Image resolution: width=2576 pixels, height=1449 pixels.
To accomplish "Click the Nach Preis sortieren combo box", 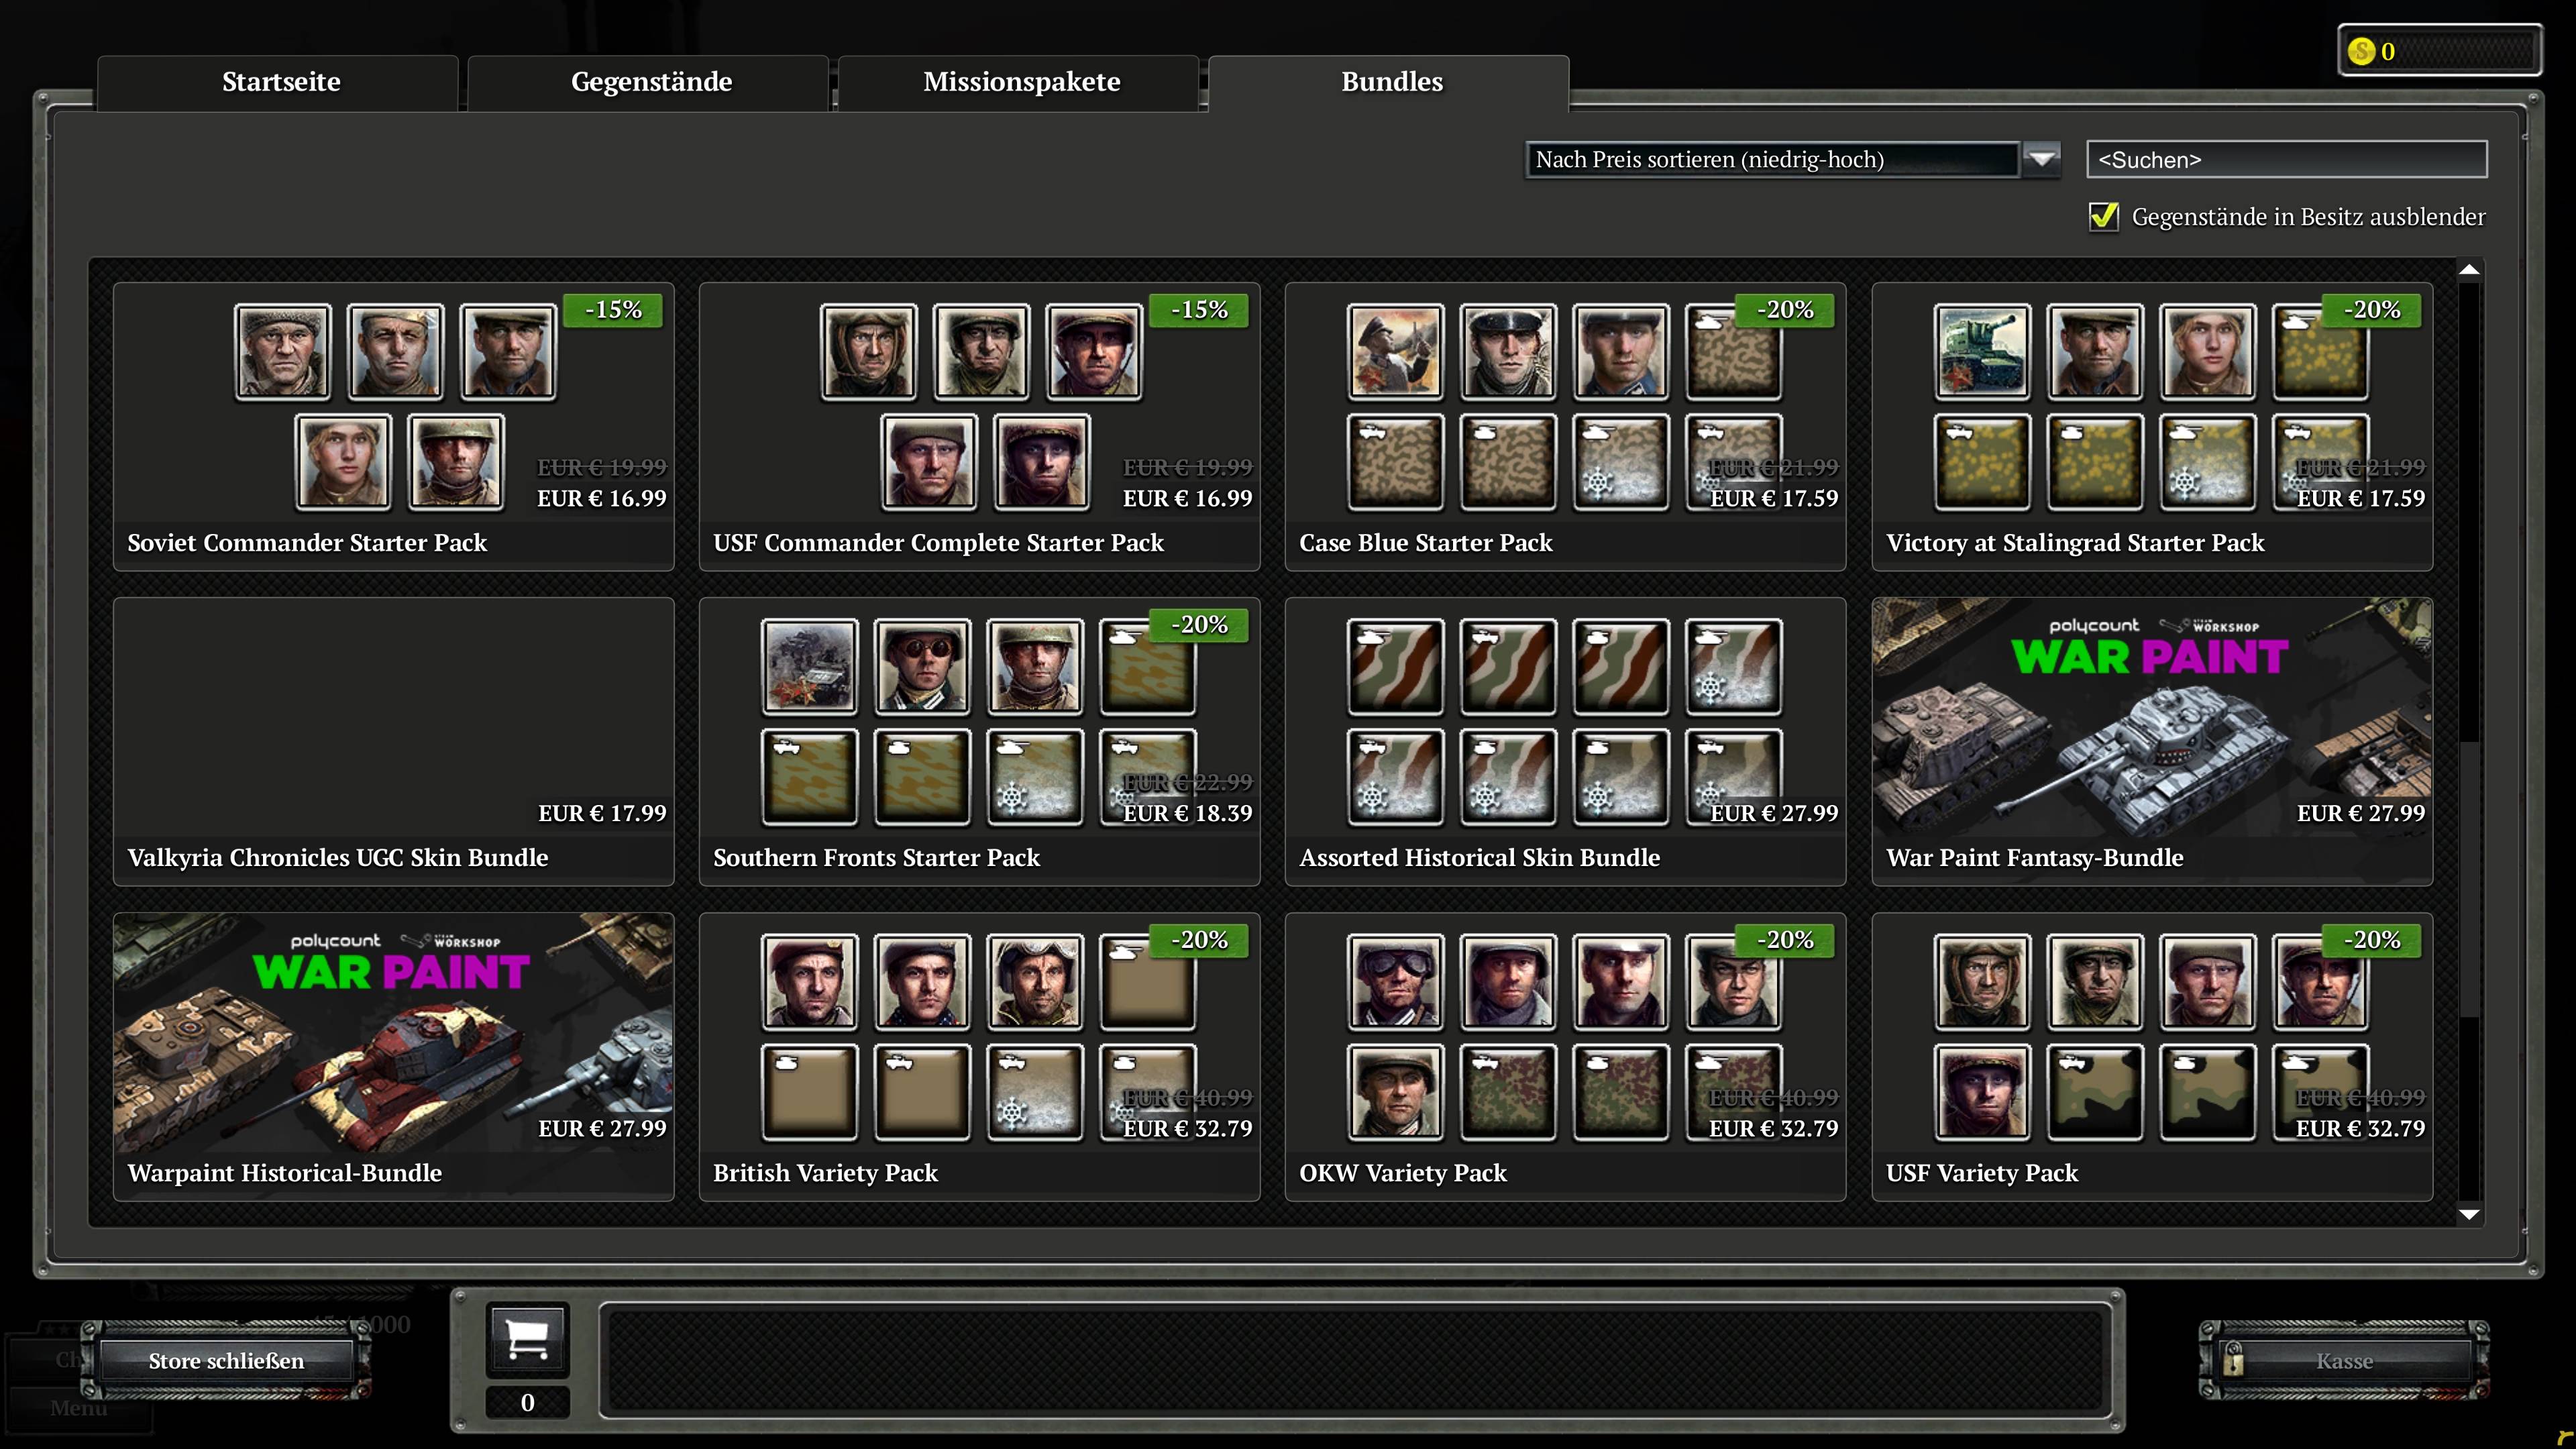I will click(x=1770, y=159).
